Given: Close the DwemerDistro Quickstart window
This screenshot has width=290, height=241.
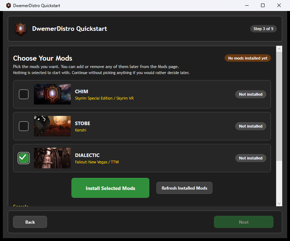Looking at the screenshot, I should 279,5.
